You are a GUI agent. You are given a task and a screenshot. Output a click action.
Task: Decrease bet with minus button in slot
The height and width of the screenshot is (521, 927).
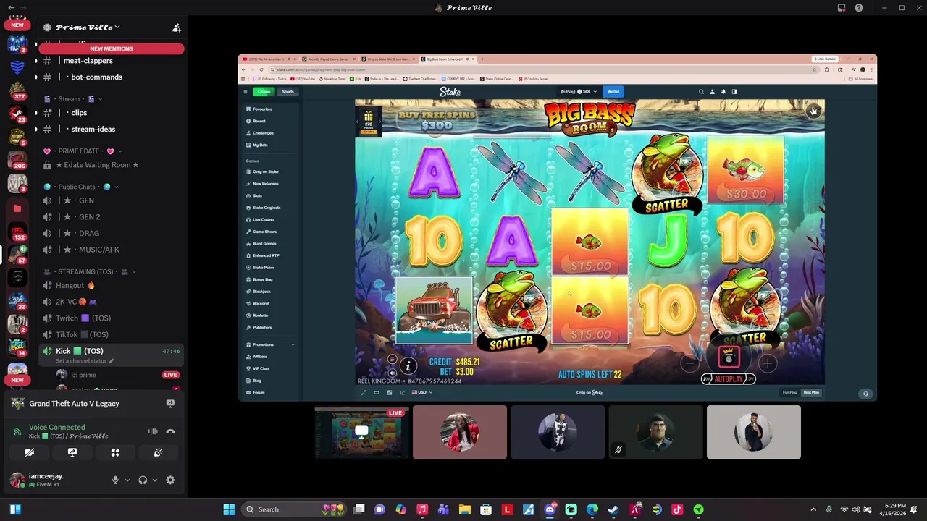point(690,363)
